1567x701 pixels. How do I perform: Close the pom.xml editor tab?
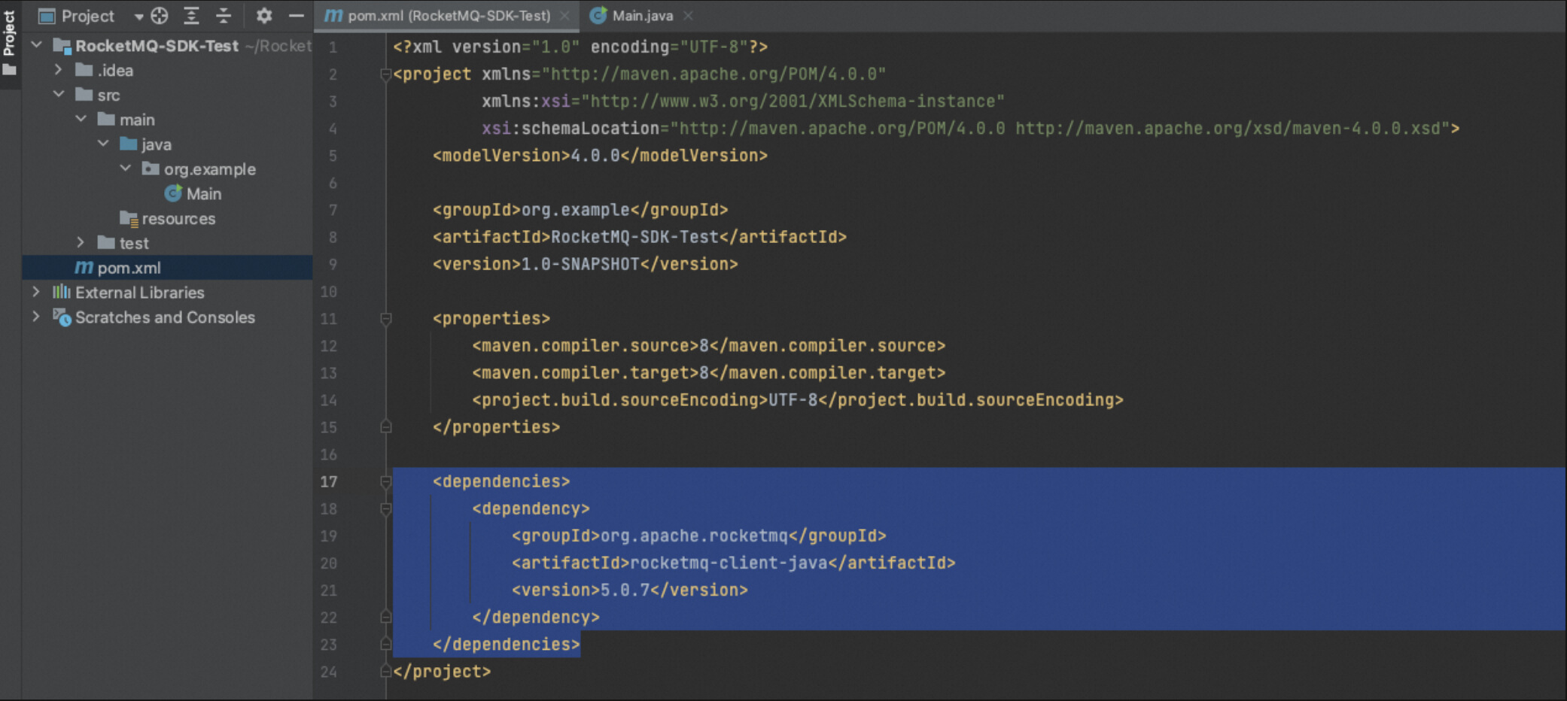click(x=564, y=16)
